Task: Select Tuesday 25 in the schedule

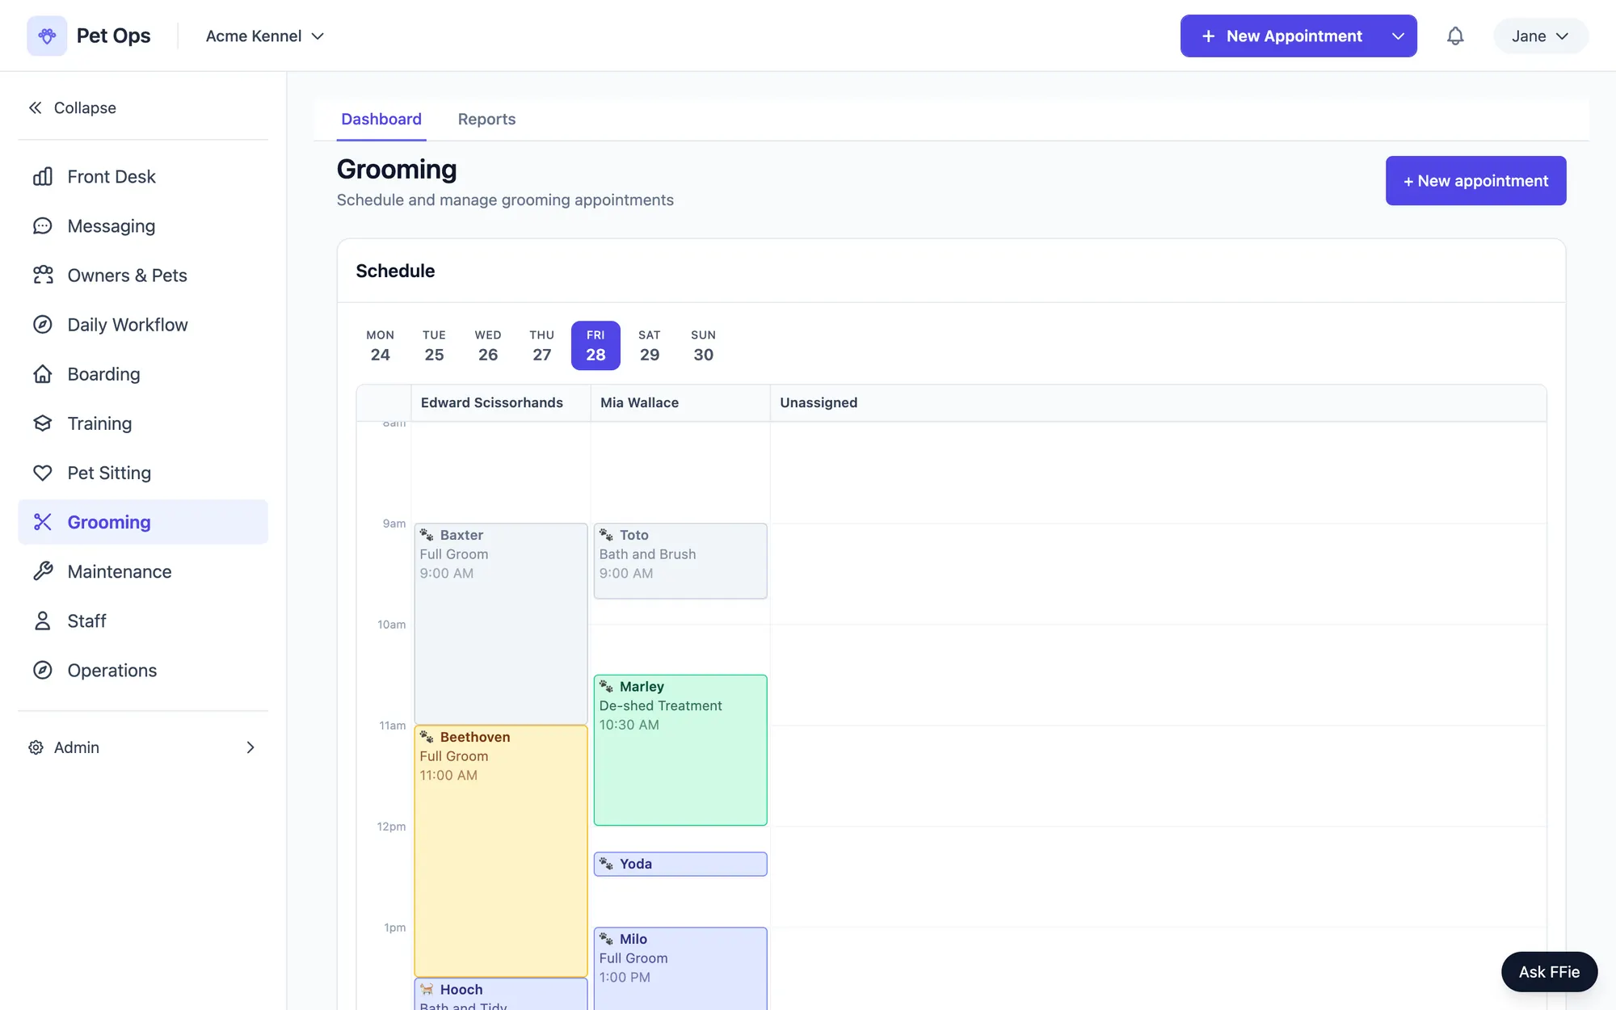Action: click(434, 345)
